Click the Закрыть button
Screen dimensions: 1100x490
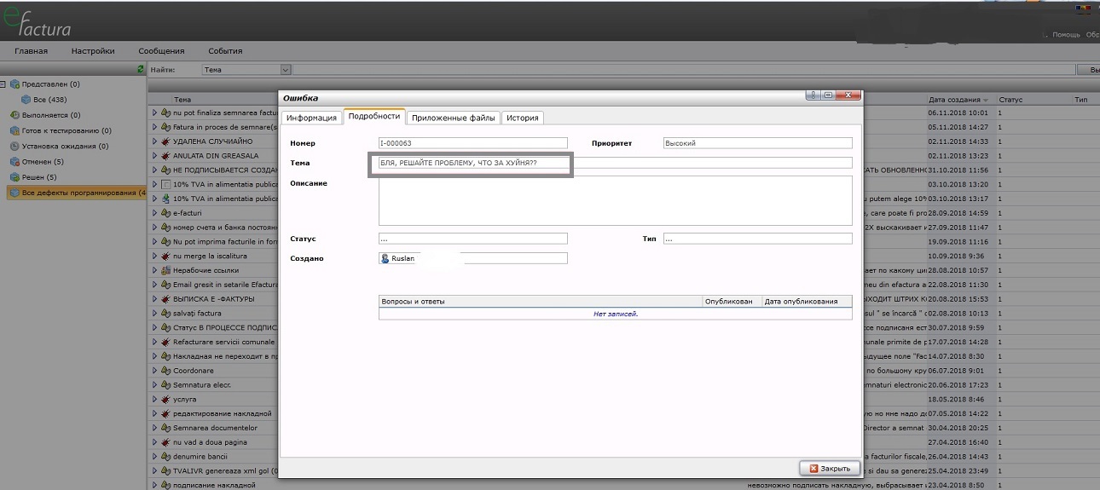tap(830, 469)
